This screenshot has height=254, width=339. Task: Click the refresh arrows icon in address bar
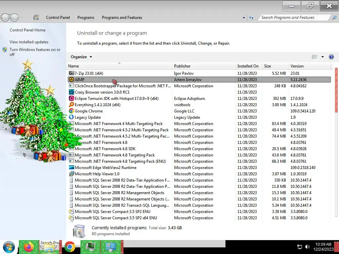[251, 18]
